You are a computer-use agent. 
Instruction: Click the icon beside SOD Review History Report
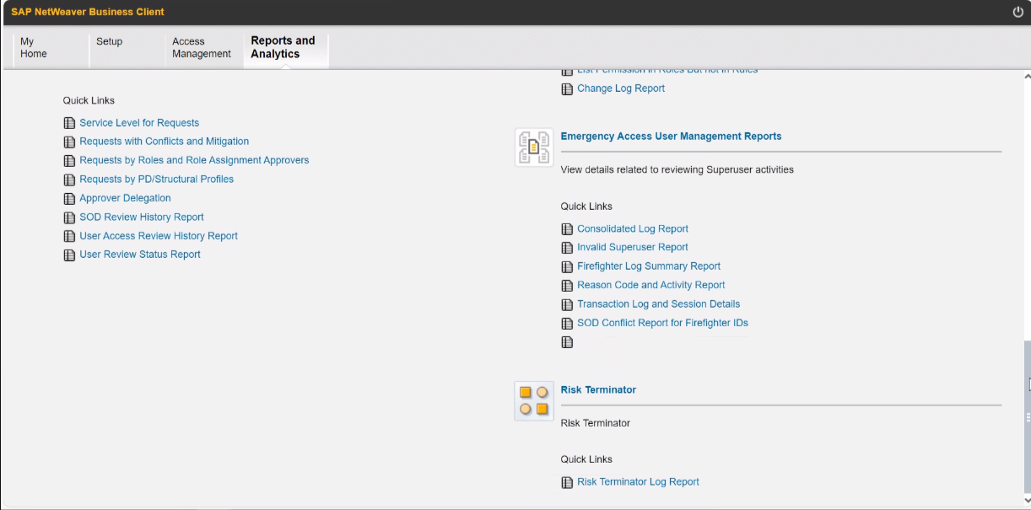[69, 217]
